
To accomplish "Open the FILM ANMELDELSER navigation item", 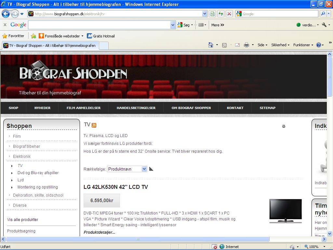I will [84, 108].
